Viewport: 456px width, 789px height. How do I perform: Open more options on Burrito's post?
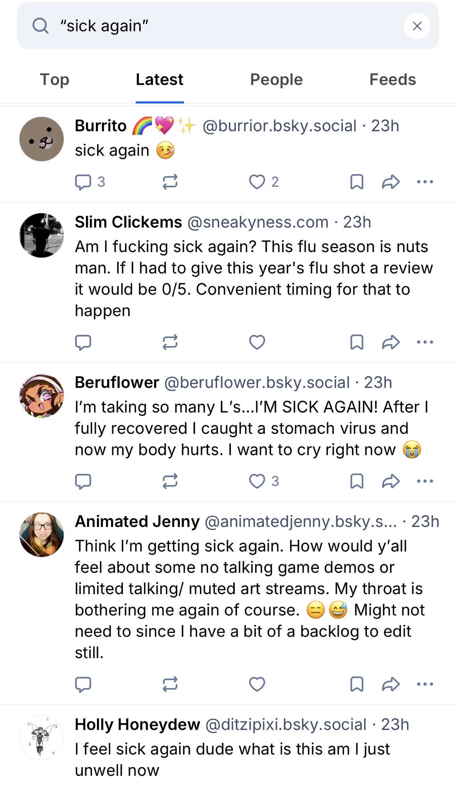click(425, 182)
